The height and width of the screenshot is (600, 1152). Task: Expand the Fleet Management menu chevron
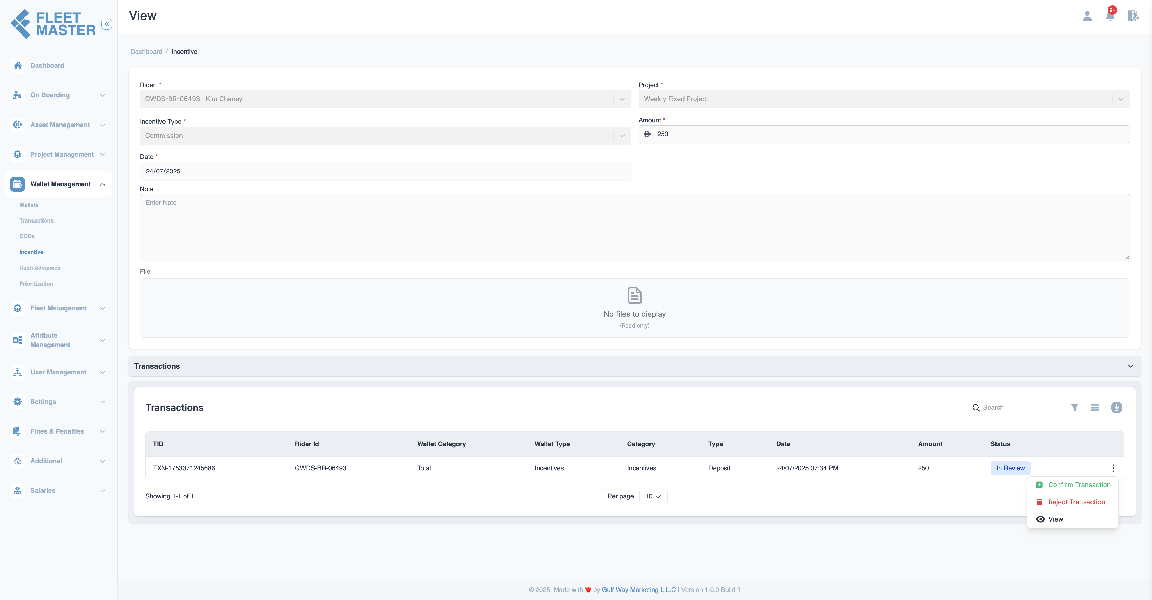pos(102,308)
